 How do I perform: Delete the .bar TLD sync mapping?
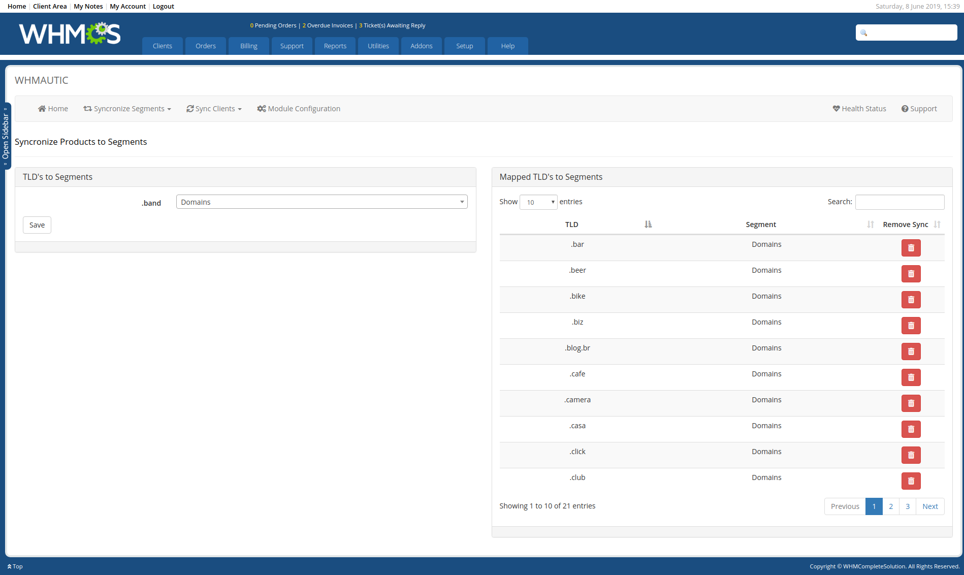pos(911,248)
